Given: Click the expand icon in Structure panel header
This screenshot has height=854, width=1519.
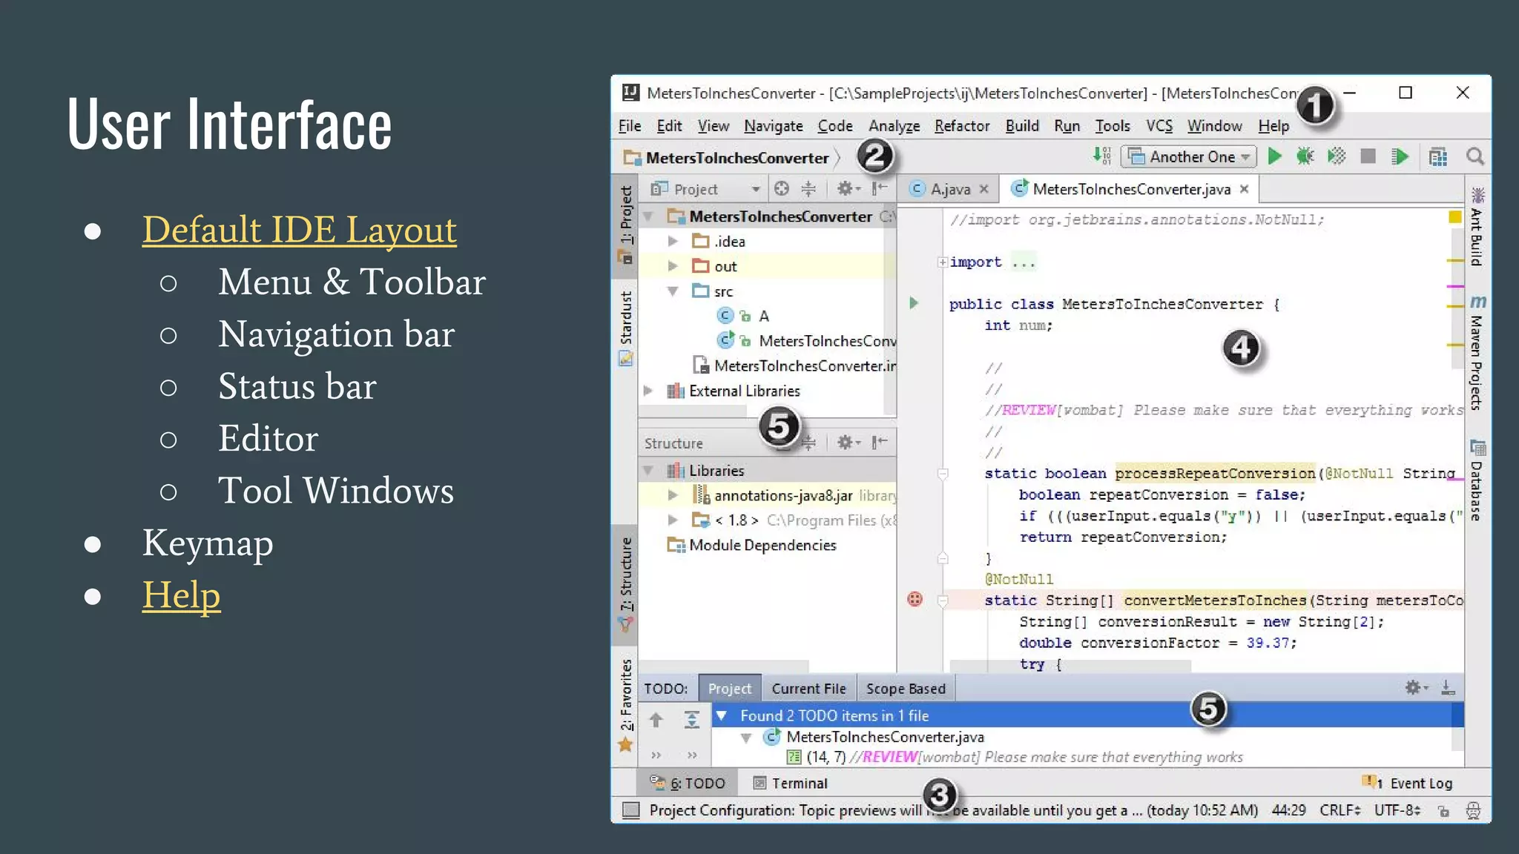Looking at the screenshot, I should [809, 443].
